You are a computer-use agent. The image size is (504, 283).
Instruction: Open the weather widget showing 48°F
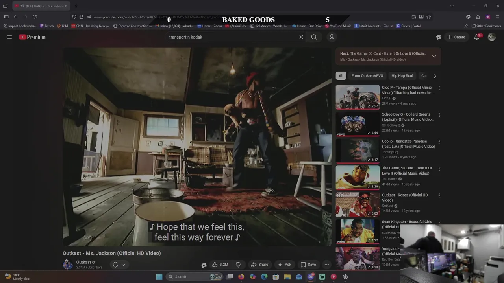(x=18, y=277)
